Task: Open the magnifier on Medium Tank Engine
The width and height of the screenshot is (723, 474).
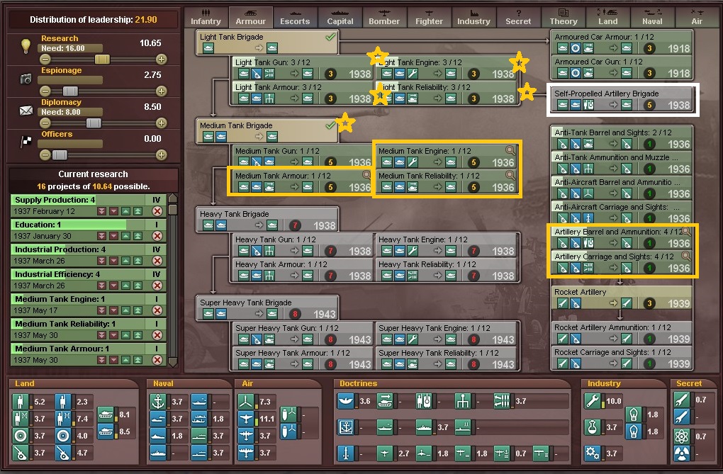Action: click(x=510, y=150)
